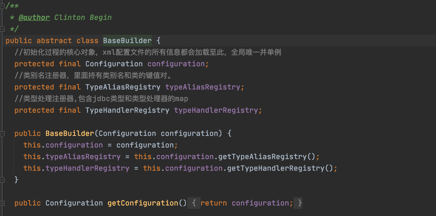Click the @author Javadoc tag
The width and height of the screenshot is (436, 216).
click(x=34, y=17)
